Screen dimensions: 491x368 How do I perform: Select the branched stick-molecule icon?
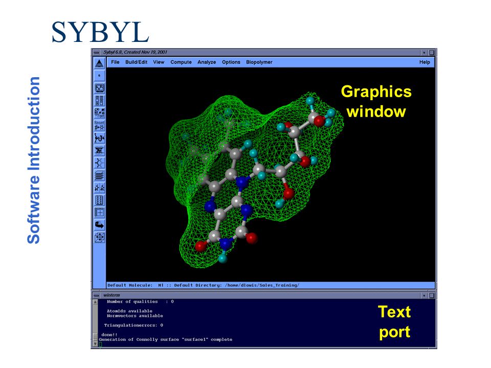pyautogui.click(x=99, y=163)
